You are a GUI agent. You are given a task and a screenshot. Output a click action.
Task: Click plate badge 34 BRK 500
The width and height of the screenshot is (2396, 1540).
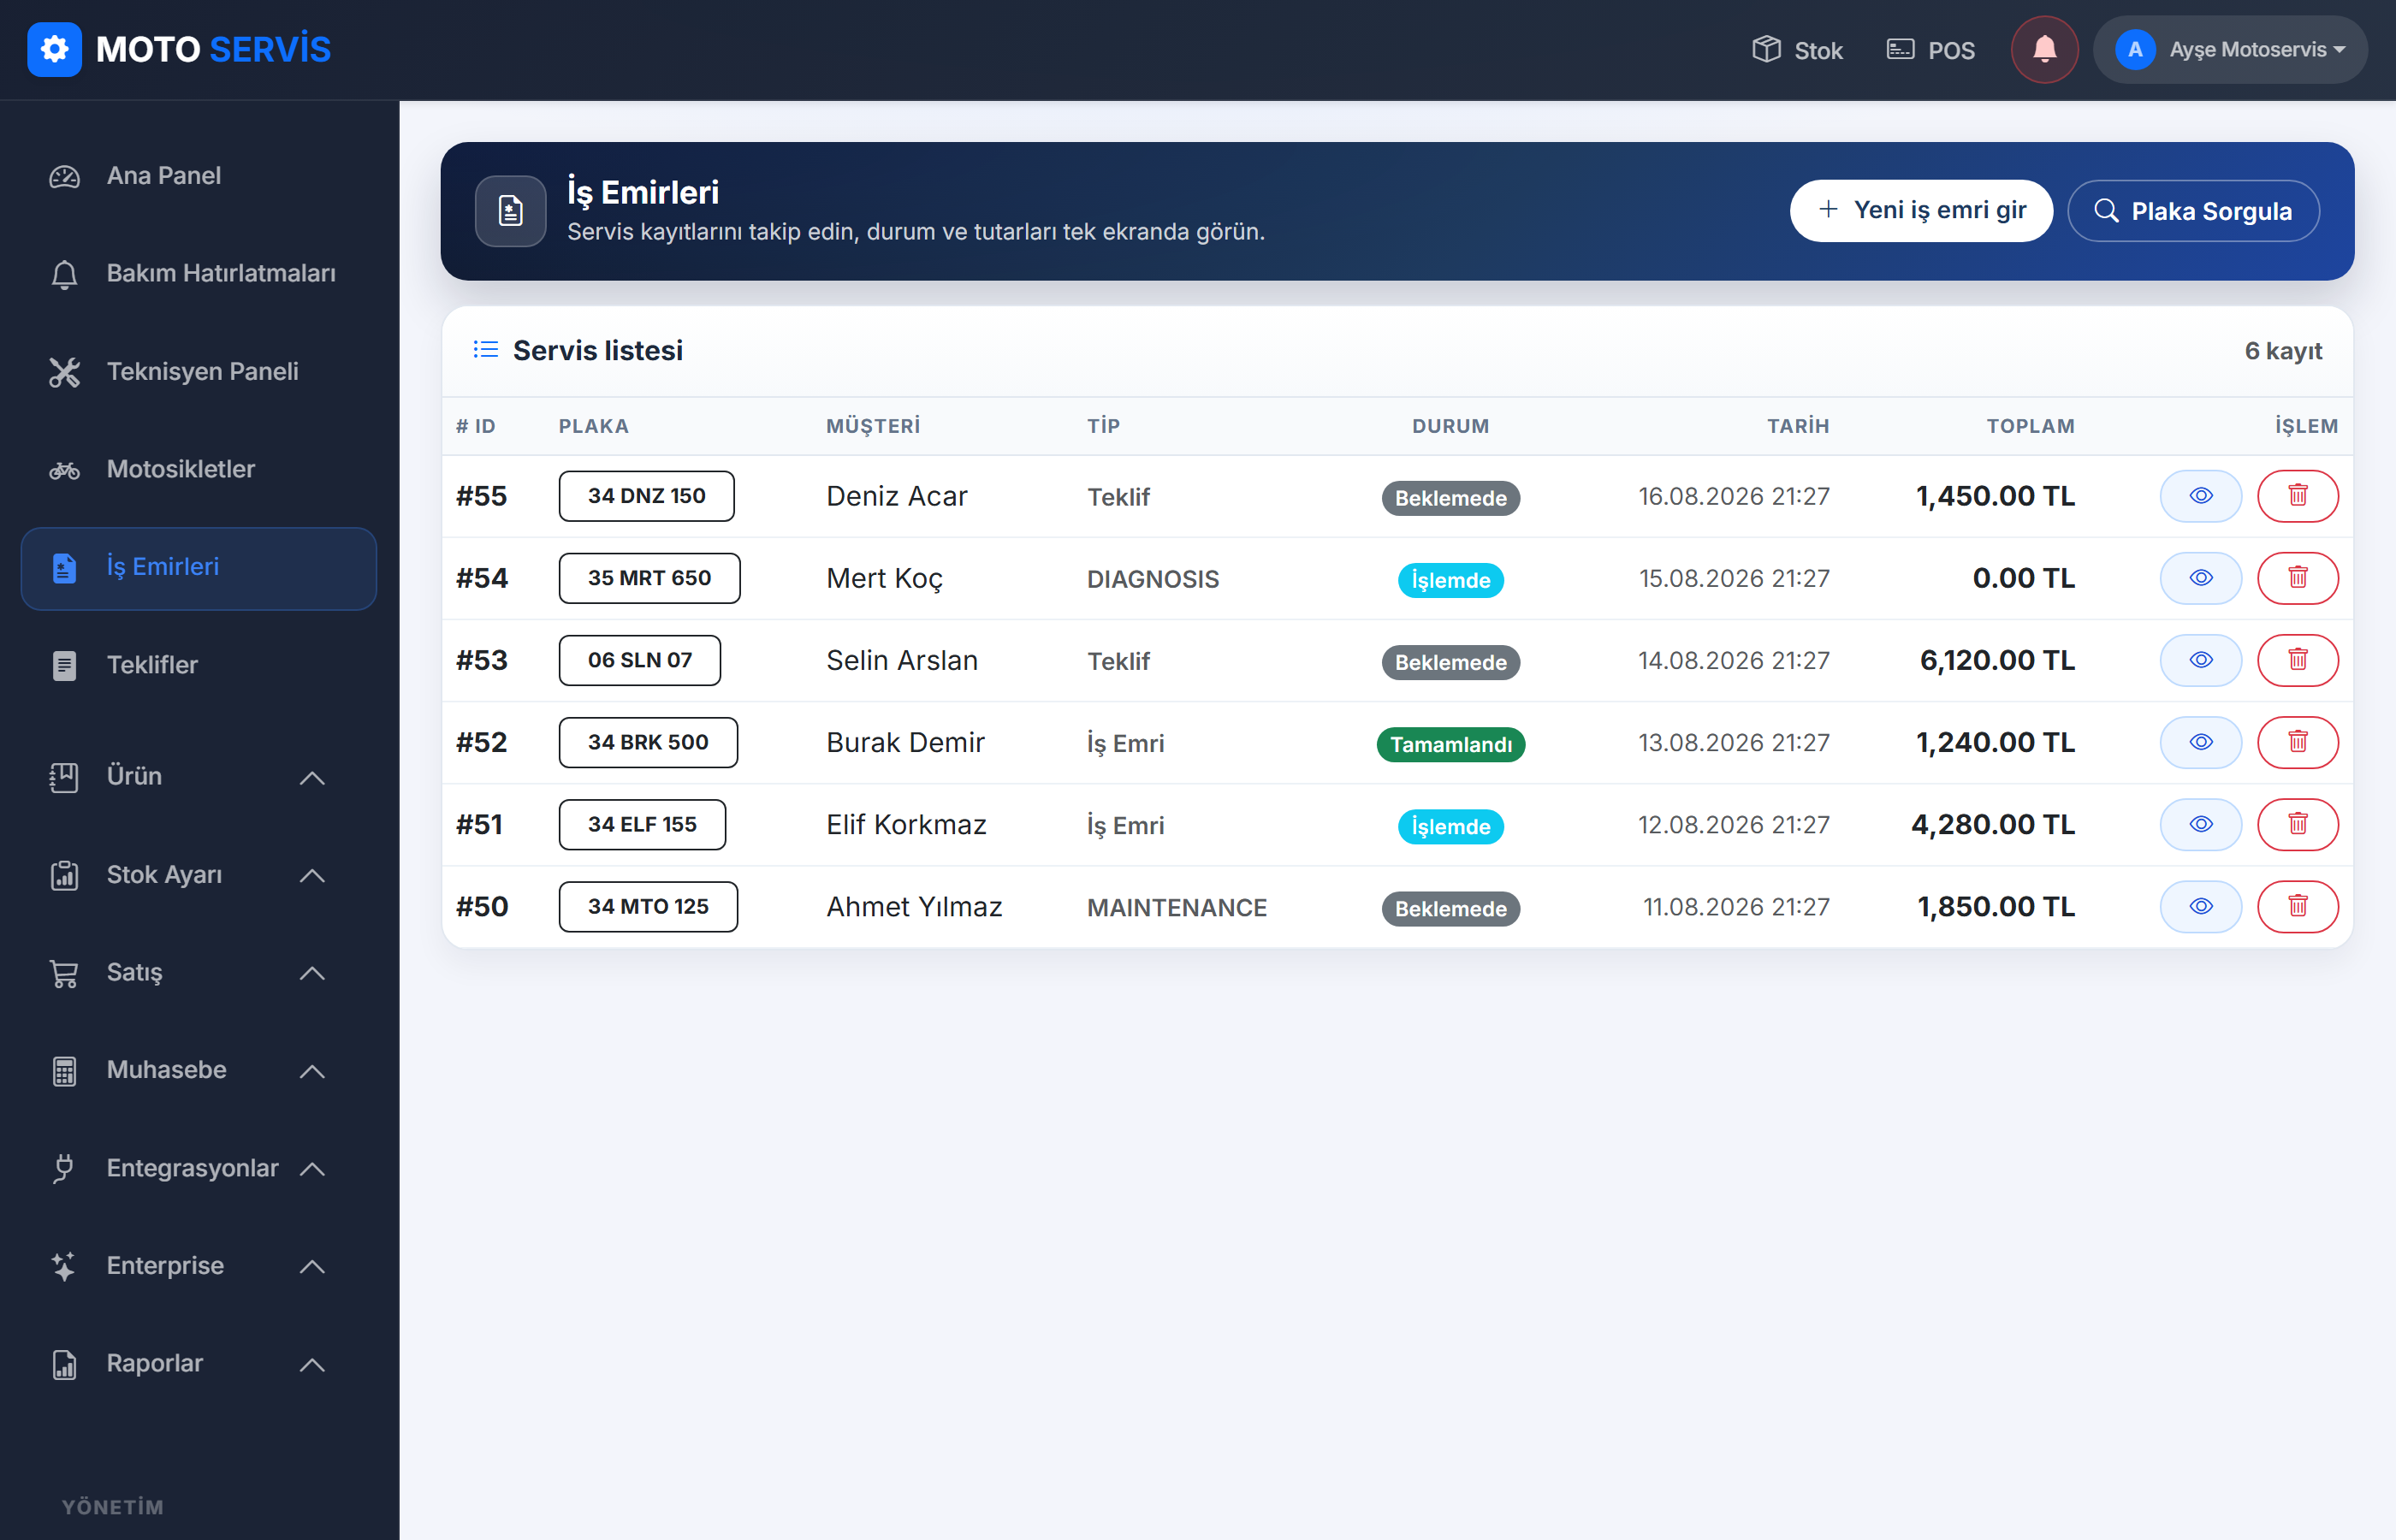tap(648, 742)
